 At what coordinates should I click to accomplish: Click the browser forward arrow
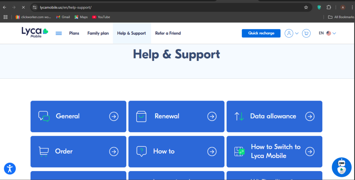pyautogui.click(x=14, y=8)
